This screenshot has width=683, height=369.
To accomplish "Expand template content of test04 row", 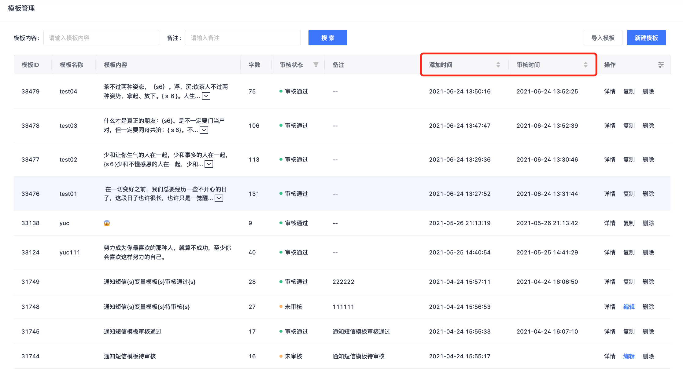I will (206, 96).
